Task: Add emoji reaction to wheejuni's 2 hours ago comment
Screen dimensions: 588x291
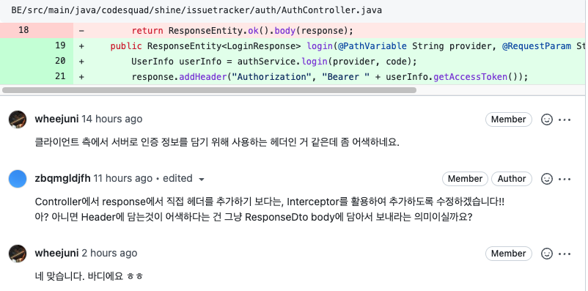Action: (x=547, y=254)
